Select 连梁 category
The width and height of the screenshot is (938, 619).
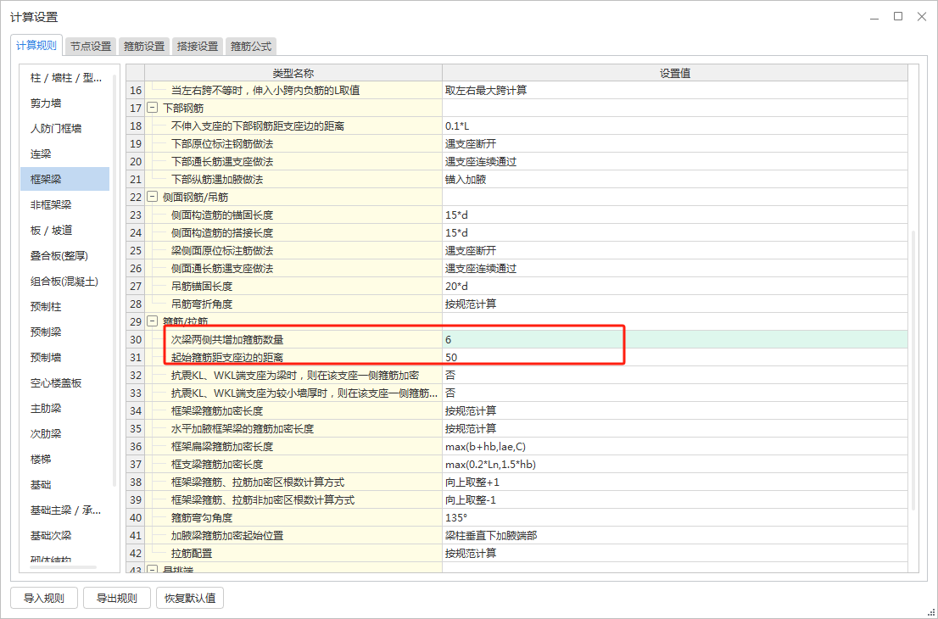(64, 153)
